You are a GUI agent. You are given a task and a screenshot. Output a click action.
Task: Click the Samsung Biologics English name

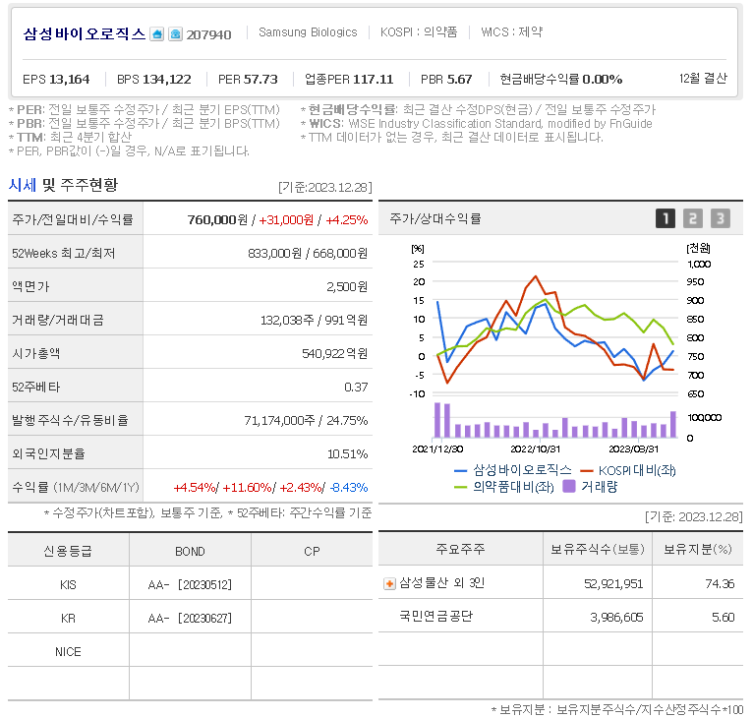(x=308, y=32)
